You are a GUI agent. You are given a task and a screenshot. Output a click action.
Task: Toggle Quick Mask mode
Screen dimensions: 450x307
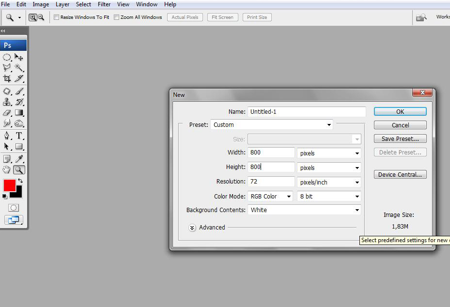(x=14, y=208)
